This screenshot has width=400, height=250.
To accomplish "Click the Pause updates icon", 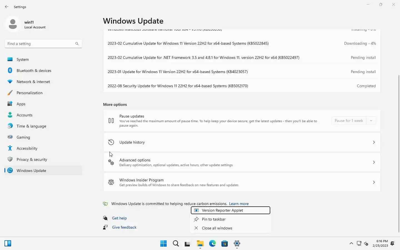I will 111,121.
